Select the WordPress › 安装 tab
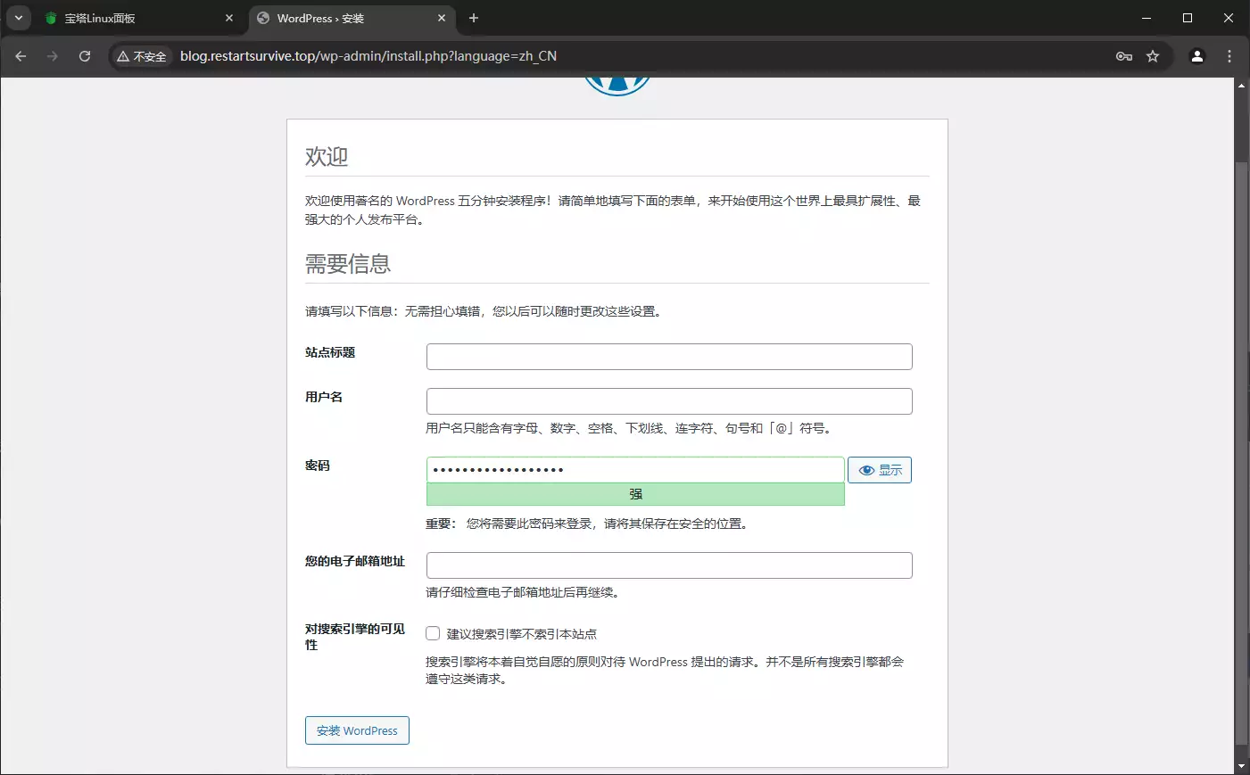1250x775 pixels. [352, 18]
